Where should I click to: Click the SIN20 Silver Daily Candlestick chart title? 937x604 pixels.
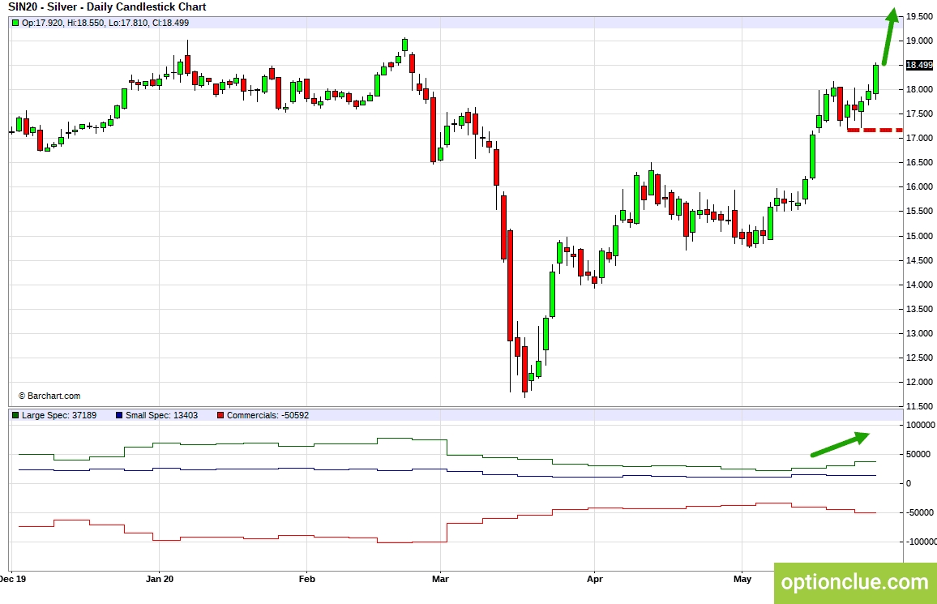107,7
